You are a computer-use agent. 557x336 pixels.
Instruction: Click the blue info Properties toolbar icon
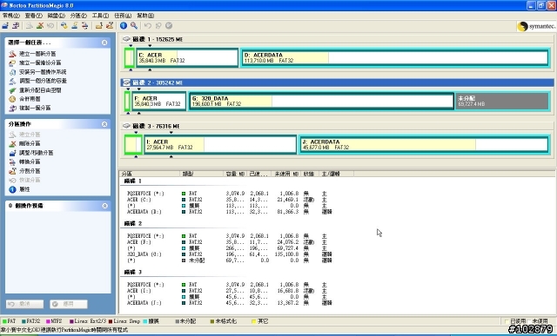point(124,25)
